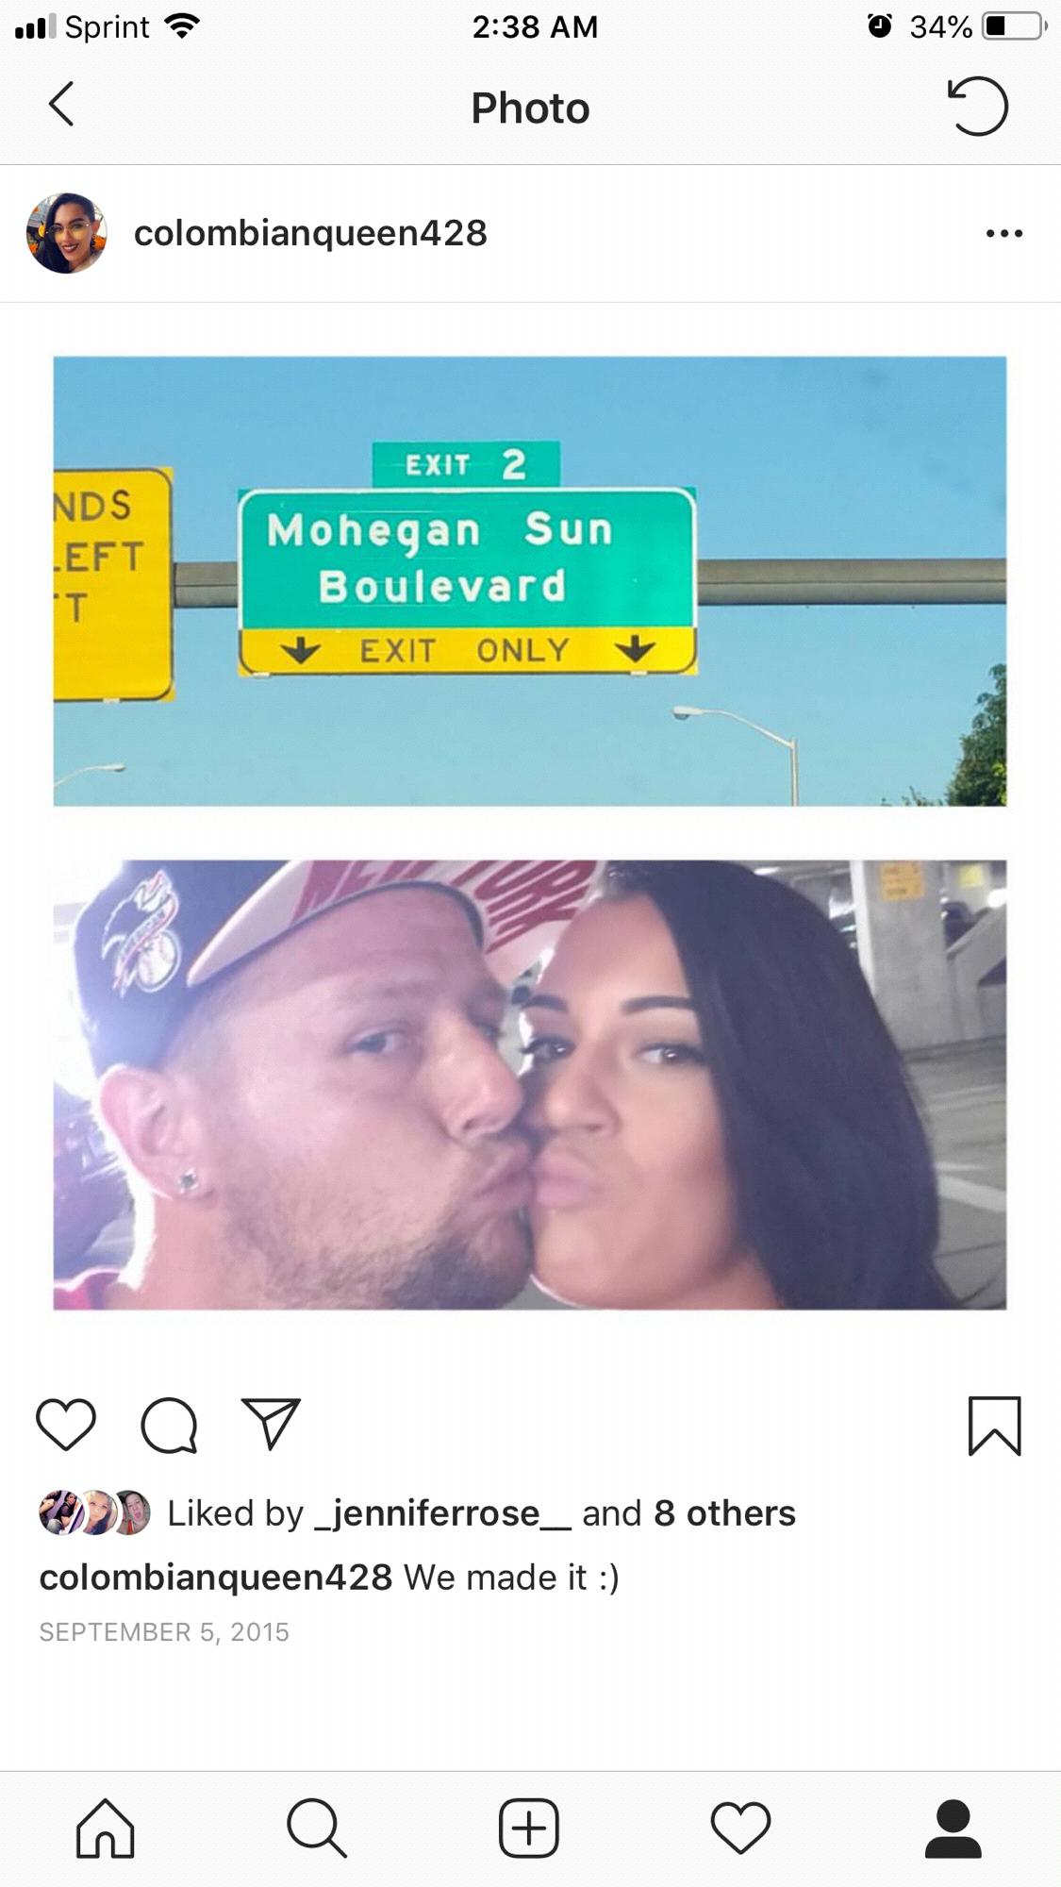Tap liker avatars next to Liked by
1061x1887 pixels.
pos(94,1512)
